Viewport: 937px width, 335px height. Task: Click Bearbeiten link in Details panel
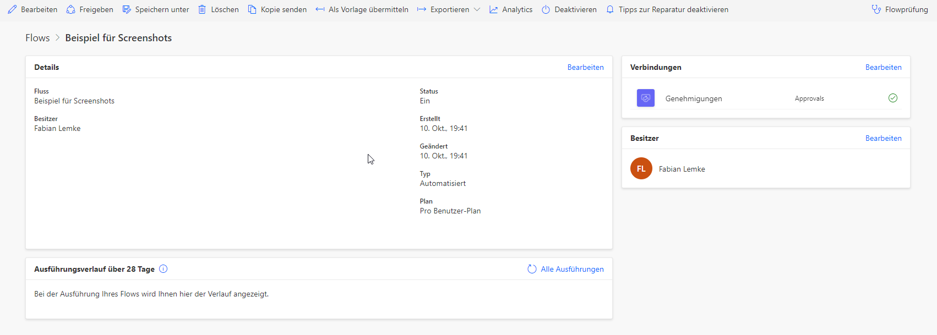coord(585,67)
